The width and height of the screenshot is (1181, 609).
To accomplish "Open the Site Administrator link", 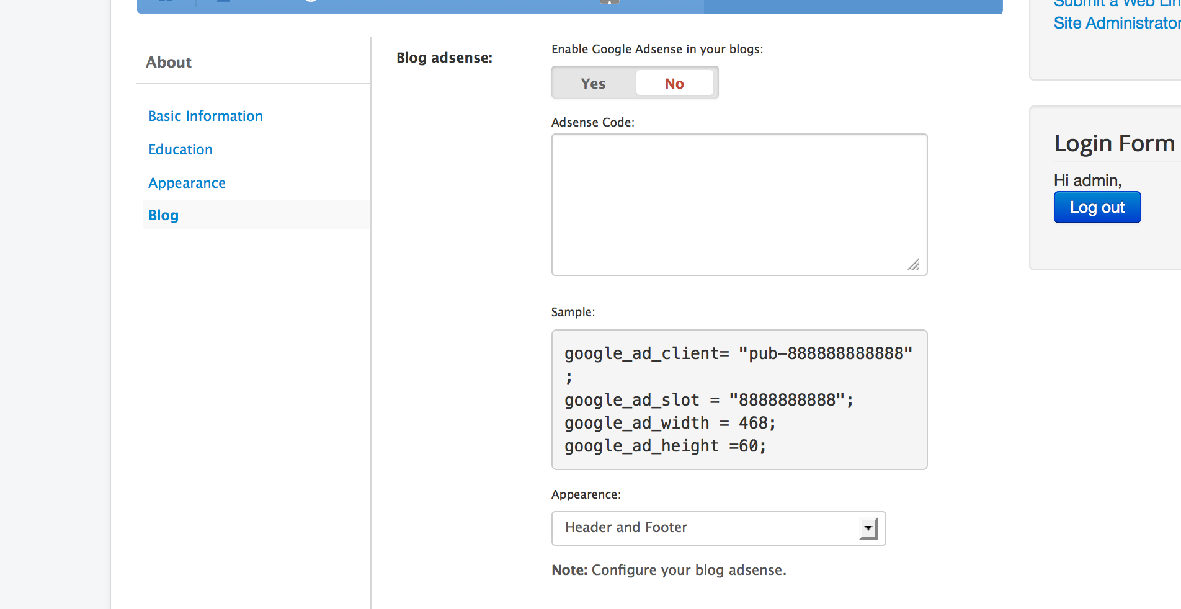I will [1116, 24].
